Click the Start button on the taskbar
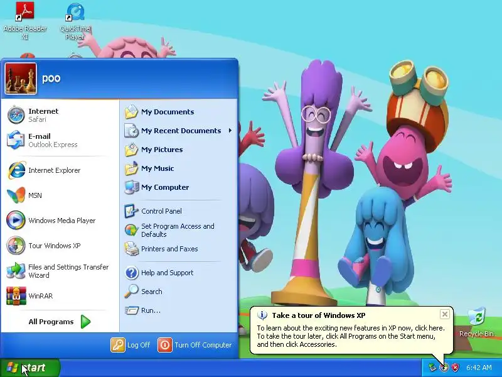The width and height of the screenshot is (502, 377). [29, 368]
